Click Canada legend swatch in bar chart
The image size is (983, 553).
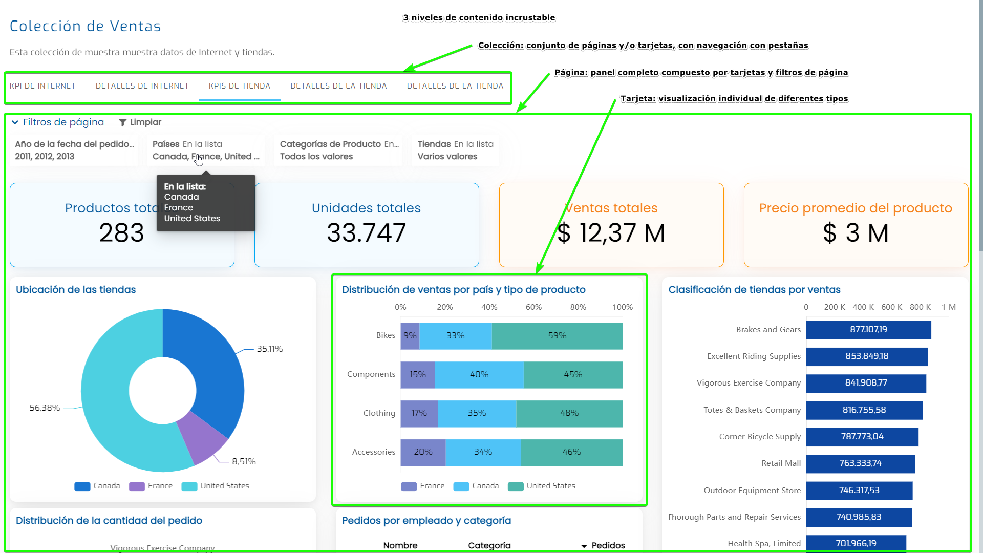tap(461, 486)
